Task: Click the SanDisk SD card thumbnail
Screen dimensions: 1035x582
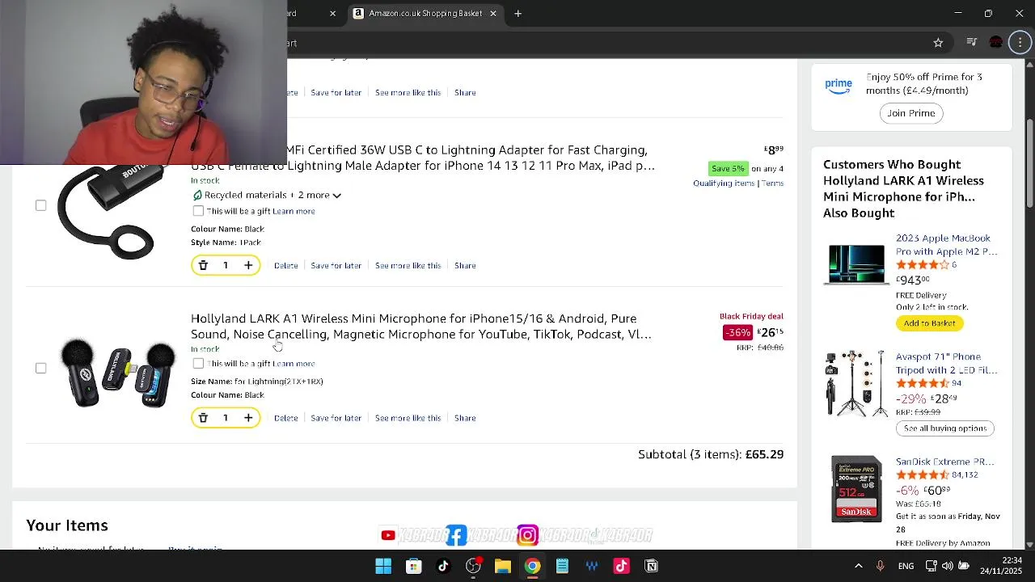Action: [x=856, y=489]
